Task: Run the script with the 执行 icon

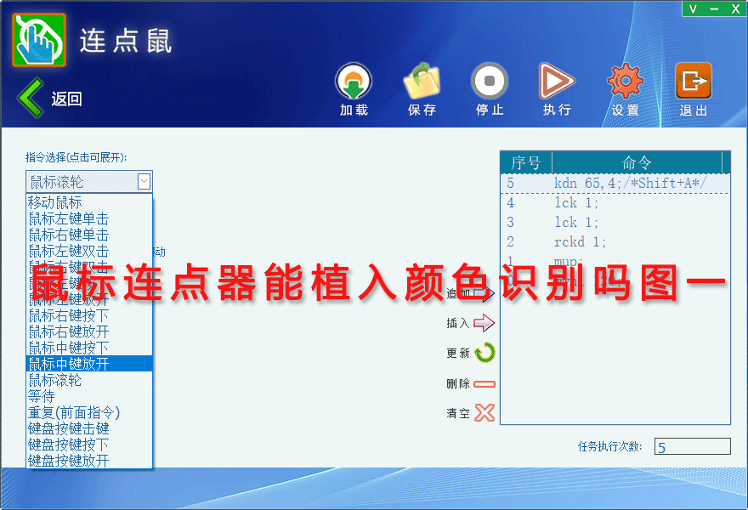Action: pos(557,82)
